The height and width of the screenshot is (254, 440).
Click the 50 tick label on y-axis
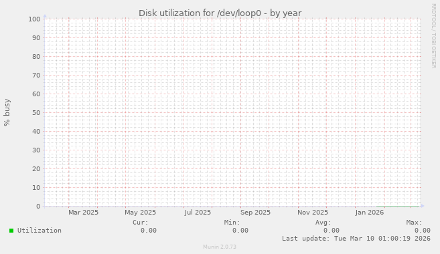pyautogui.click(x=36, y=113)
